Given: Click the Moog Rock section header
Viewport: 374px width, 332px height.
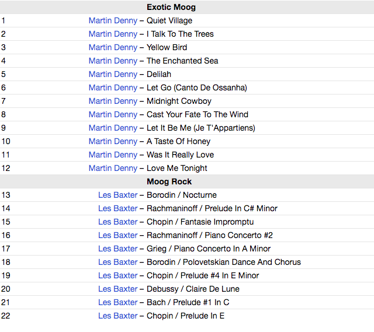Looking at the screenshot, I should (x=169, y=181).
